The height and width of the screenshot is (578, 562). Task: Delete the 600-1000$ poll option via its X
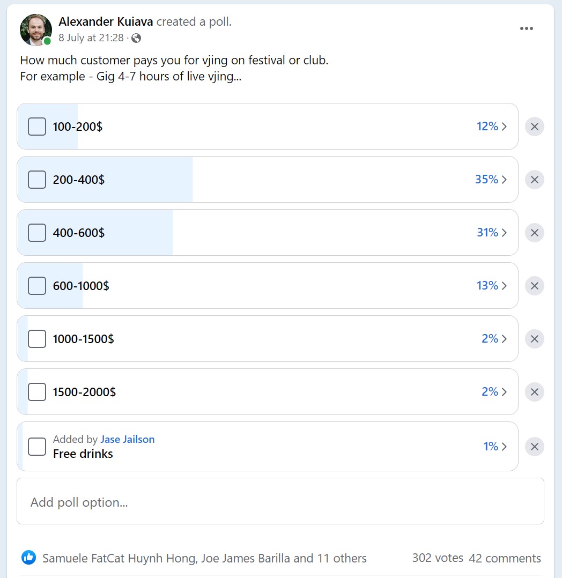click(x=534, y=286)
